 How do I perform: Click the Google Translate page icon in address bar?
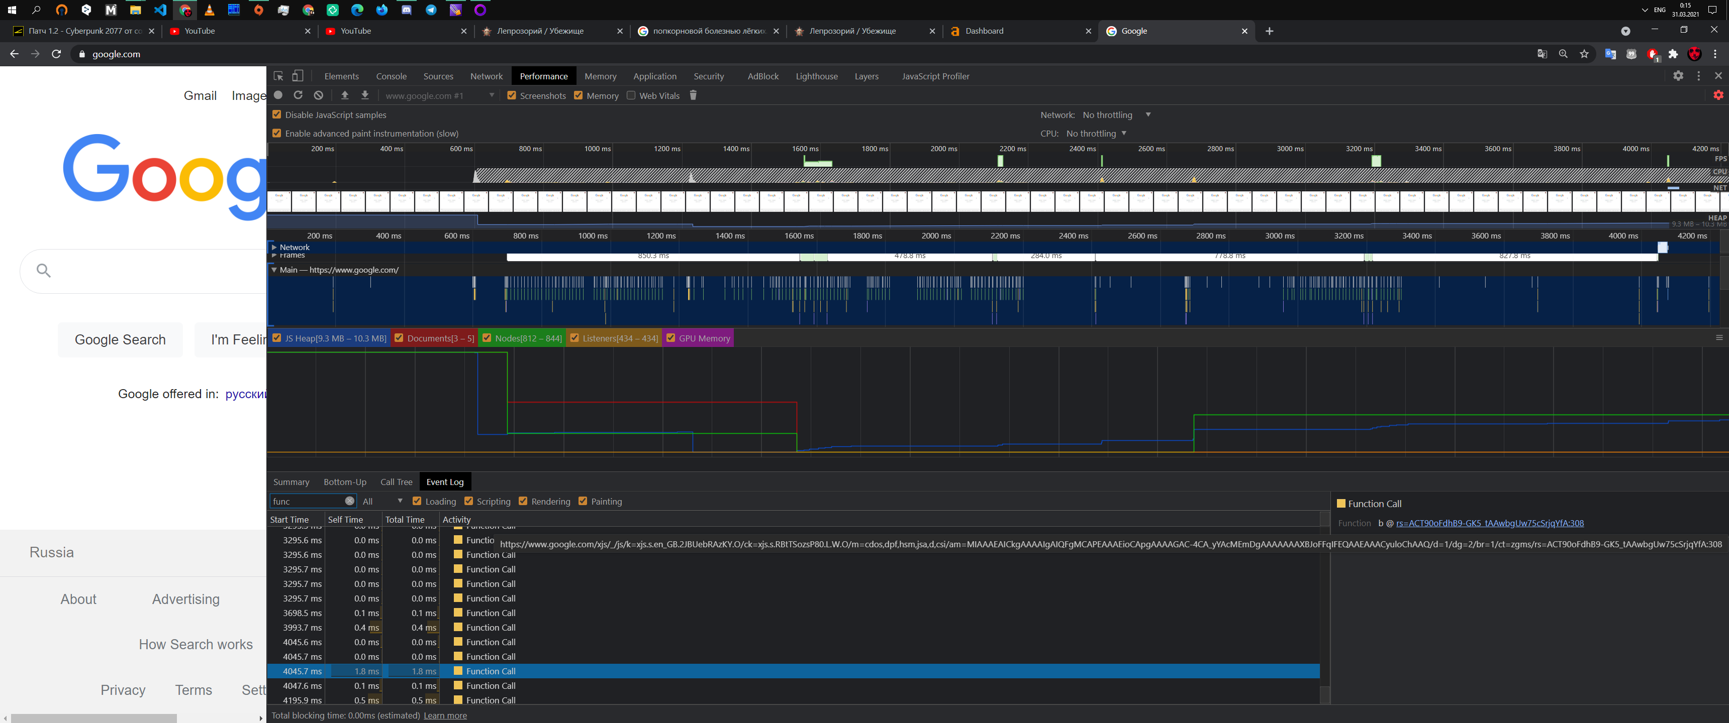point(1543,54)
